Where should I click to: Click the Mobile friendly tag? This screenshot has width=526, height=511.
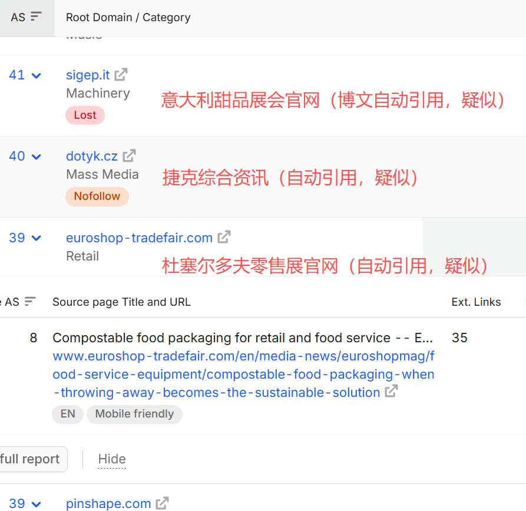[x=134, y=414]
